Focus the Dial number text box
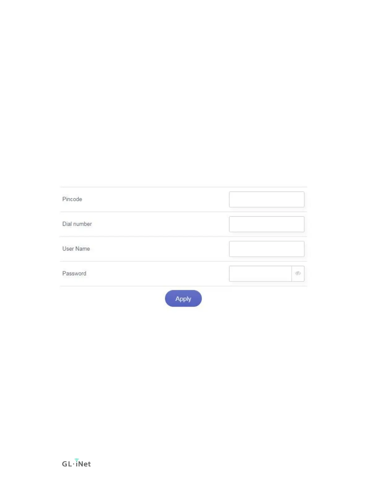 [267, 224]
